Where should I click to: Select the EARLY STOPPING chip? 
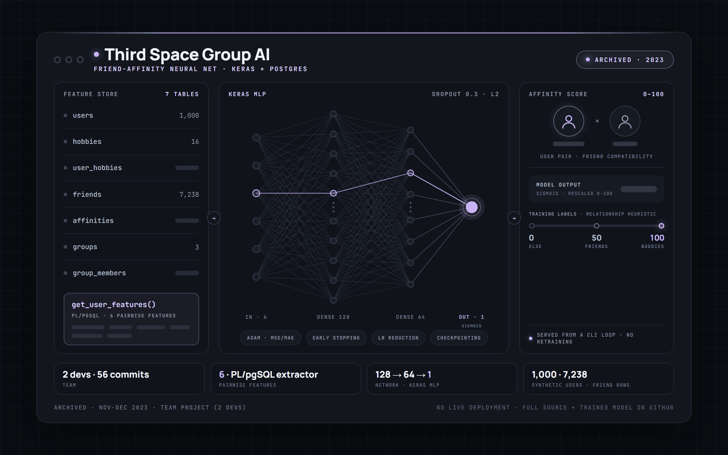336,338
